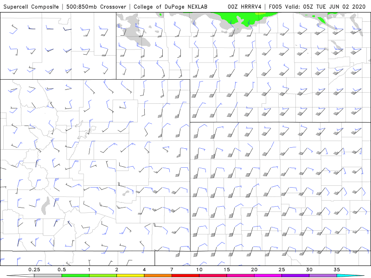371x278 pixels.
Task: Click the yellow-green color bar segment 1–2
Action: (x=103, y=276)
